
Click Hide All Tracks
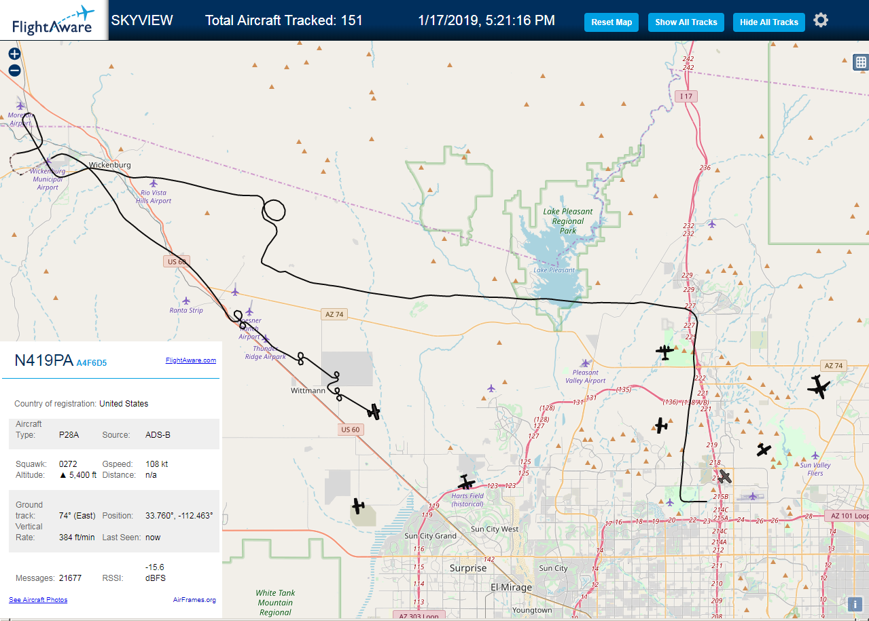tap(769, 22)
